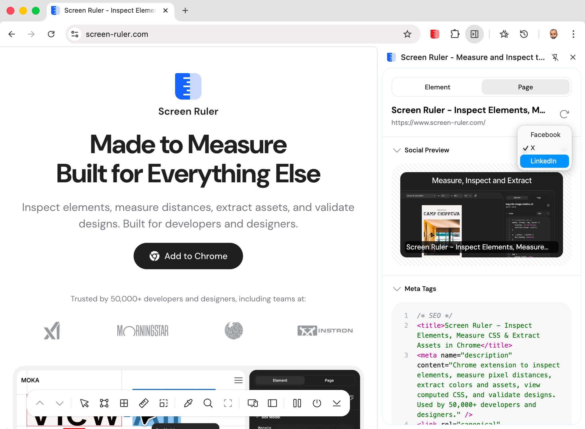This screenshot has width=585, height=429.
Task: Click the magnifier zoom tool
Action: pos(208,403)
